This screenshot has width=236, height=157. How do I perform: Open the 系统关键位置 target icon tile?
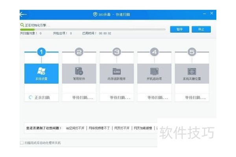(x=192, y=73)
